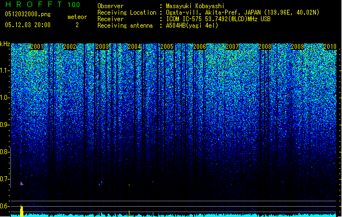Click the Ogata-vill. Akita-Pref. JAPAN location text
342x217 pixels.
[x=242, y=12]
